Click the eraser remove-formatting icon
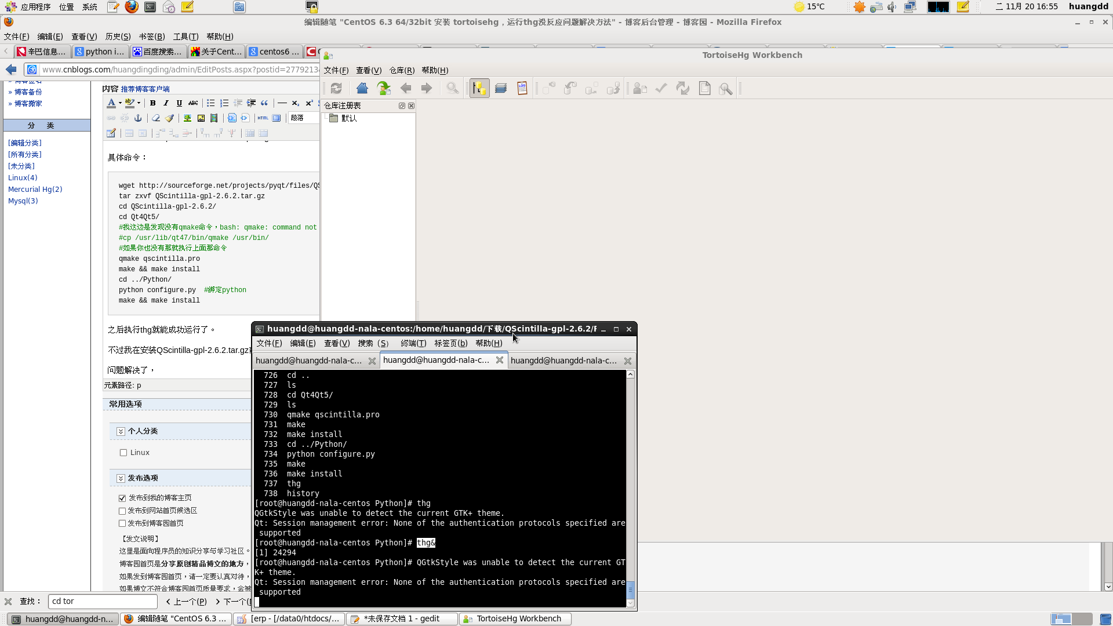 coord(155,118)
